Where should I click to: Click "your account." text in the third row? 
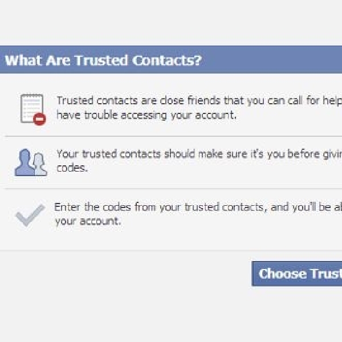tap(88, 221)
